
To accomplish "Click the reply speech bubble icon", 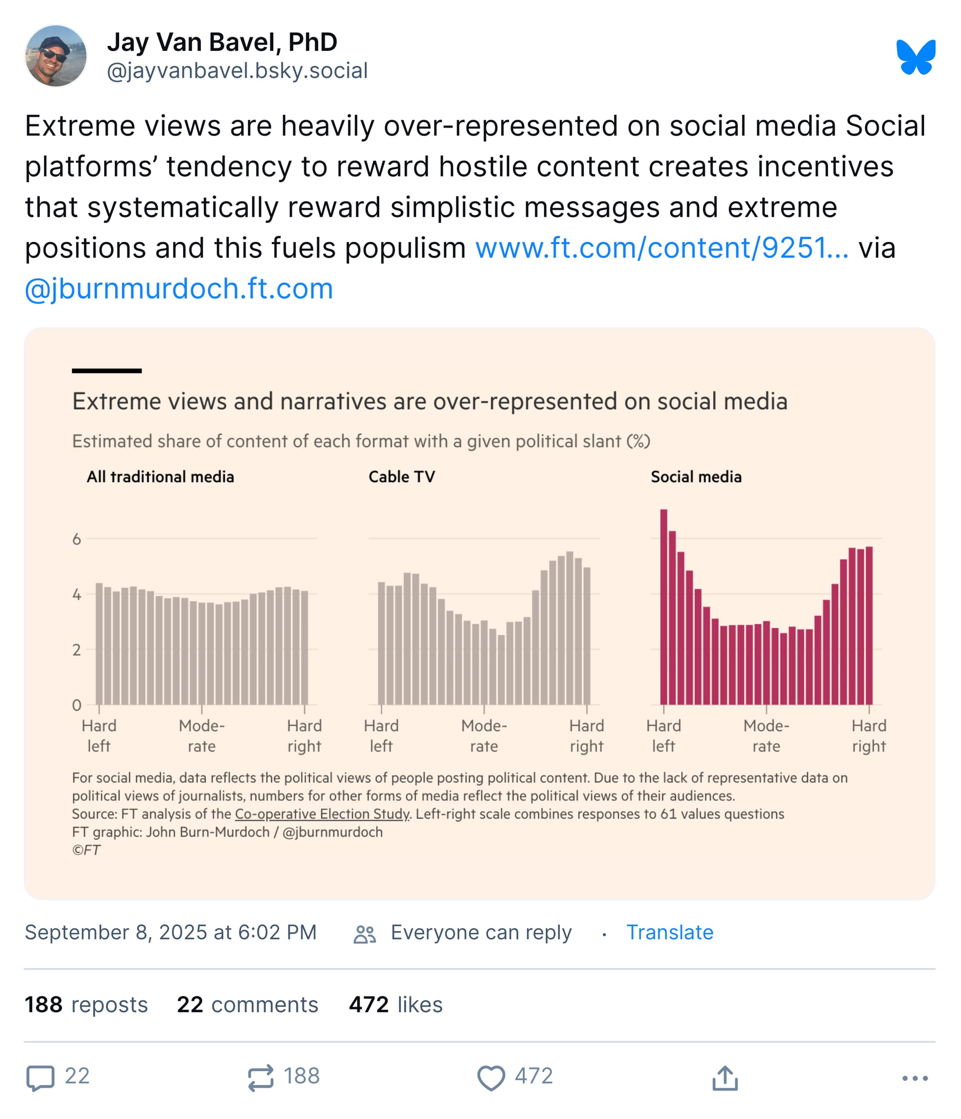I will [40, 1078].
